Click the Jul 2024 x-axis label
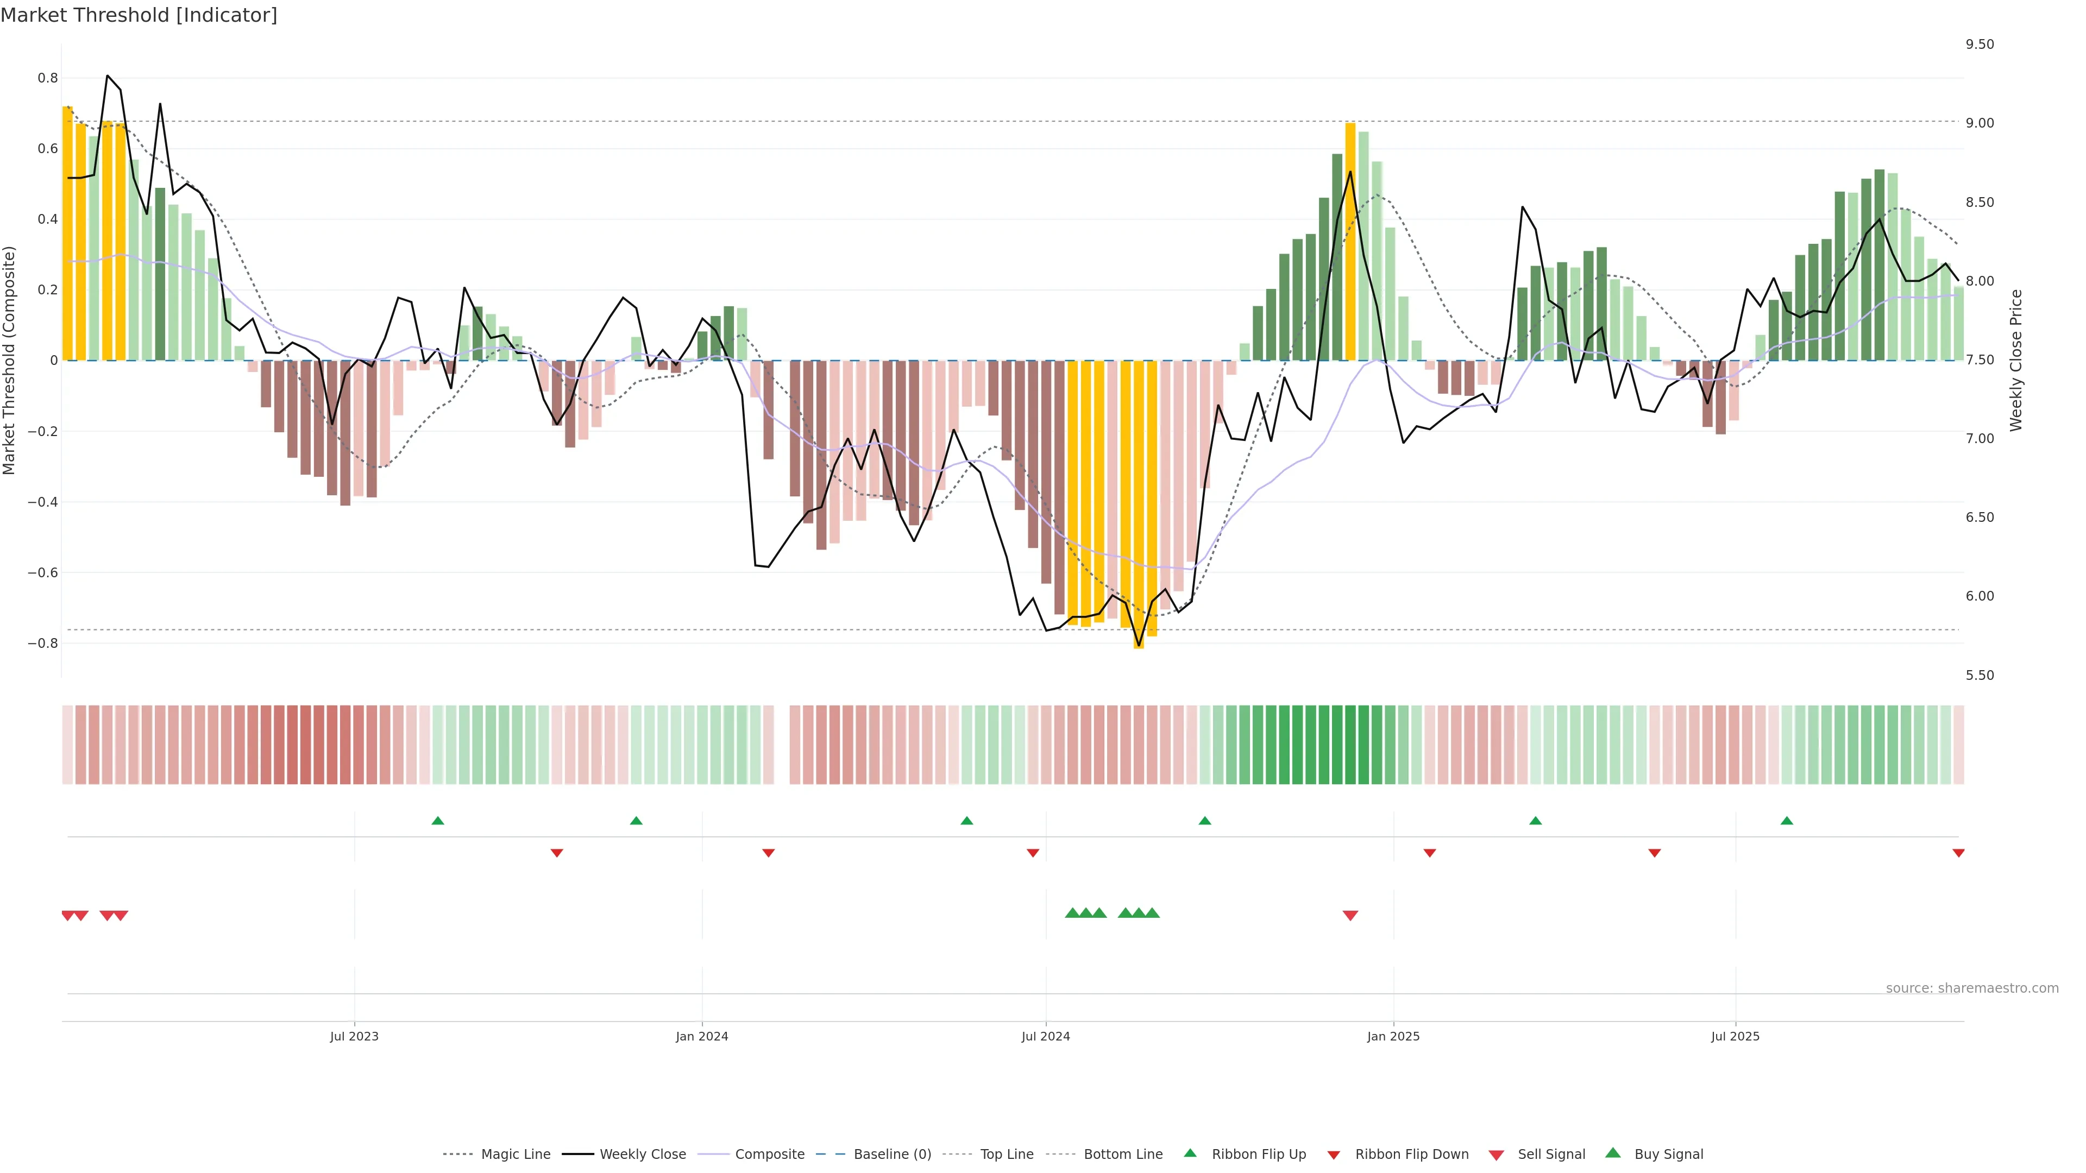This screenshot has width=2086, height=1173. pos(1045,1036)
